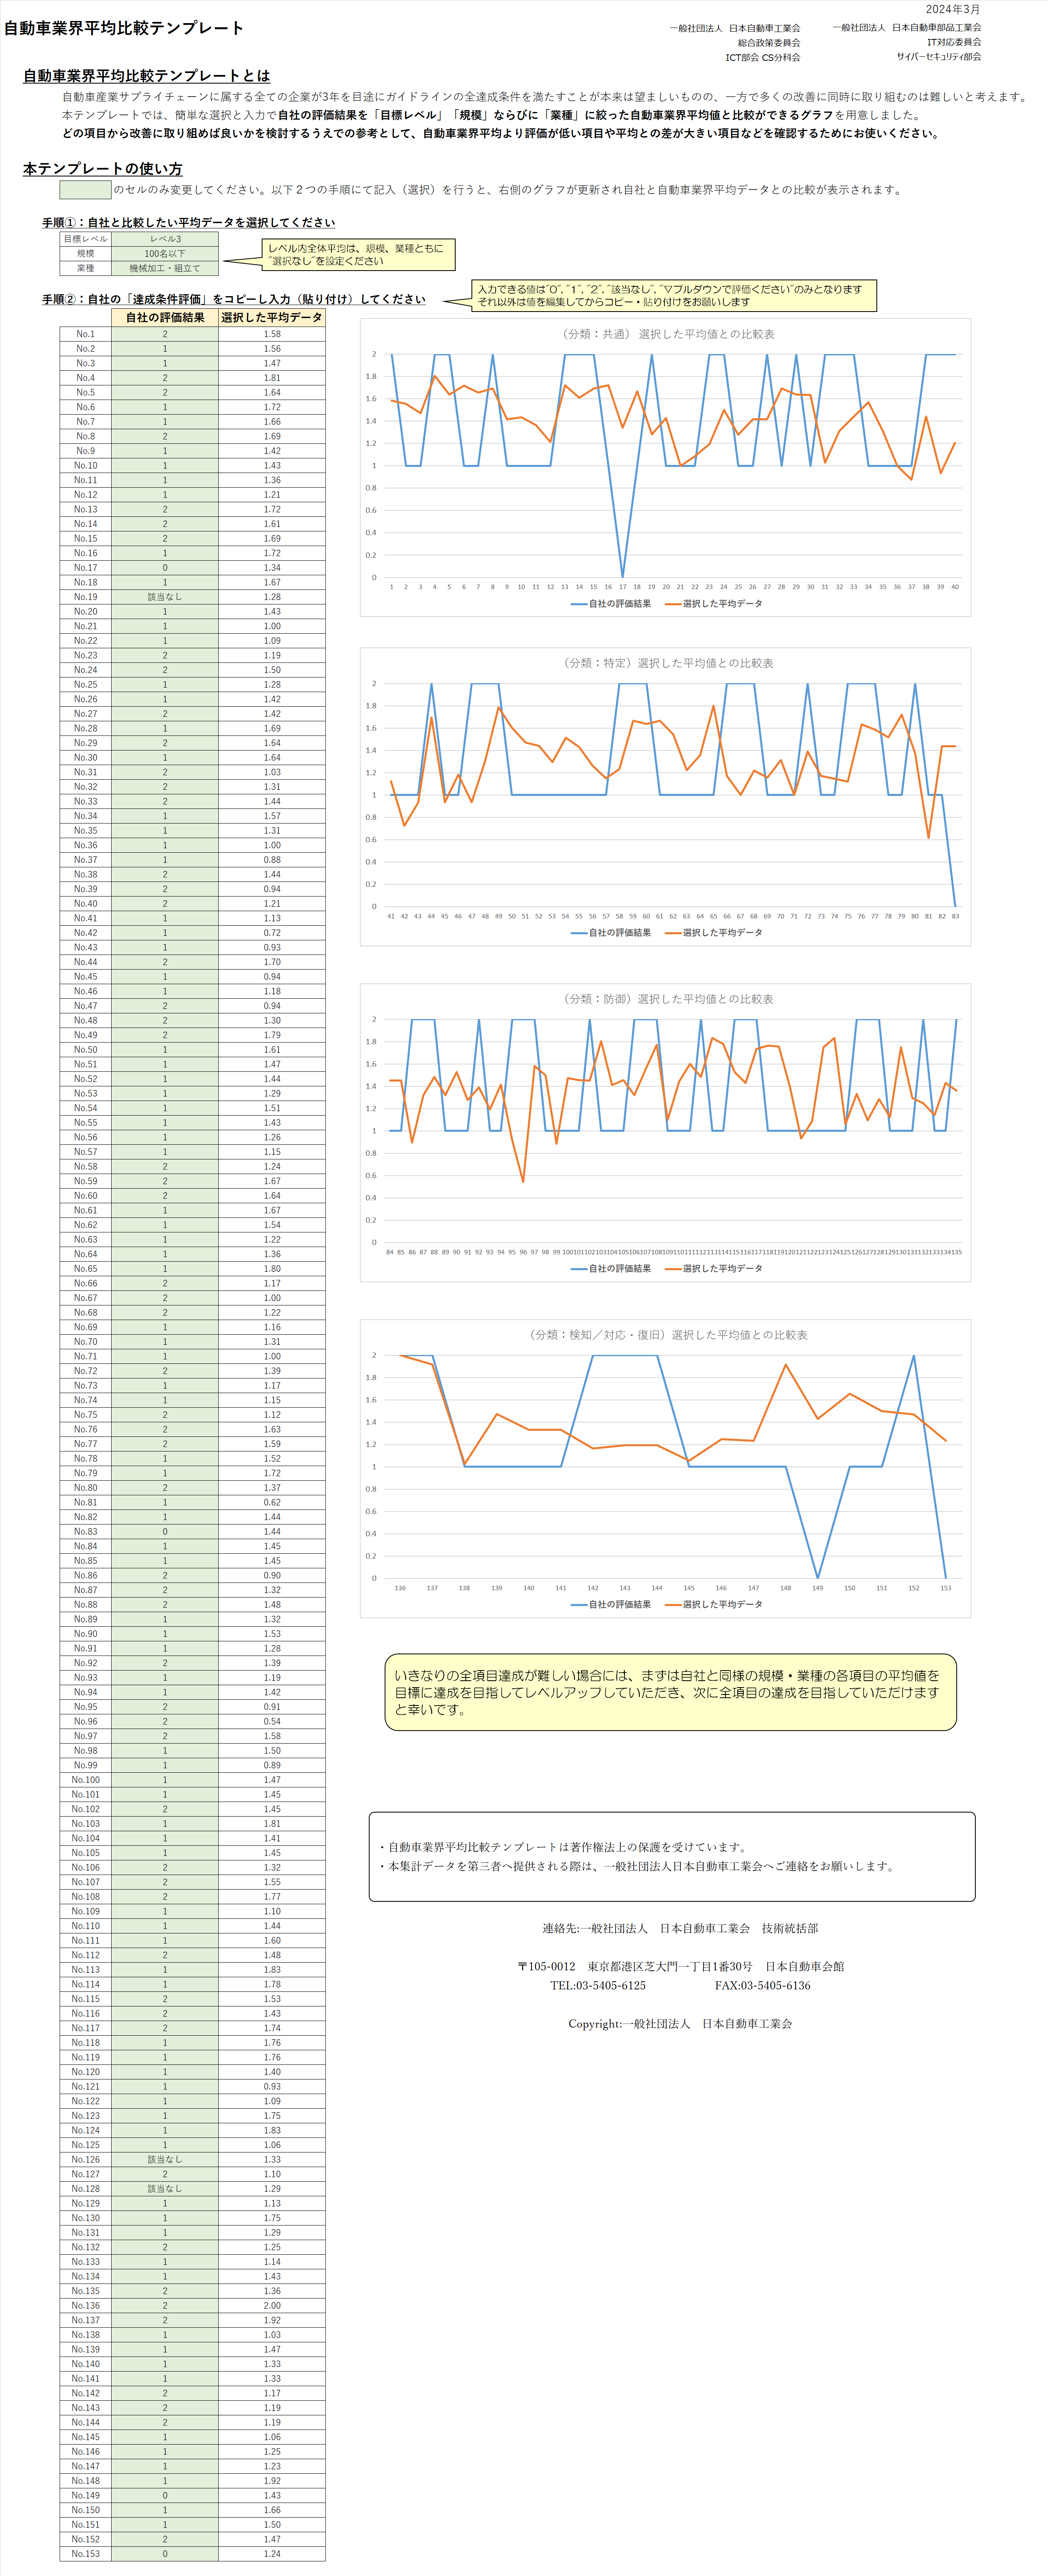Image resolution: width=1048 pixels, height=2576 pixels.
Task: Select the 該当なし cell in row No.19
Action: pos(165,597)
